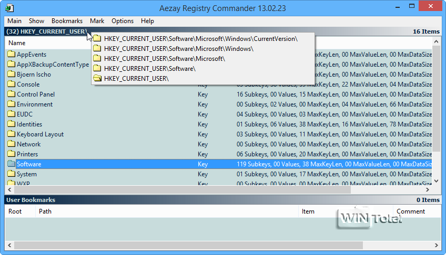
Task: Click right arrow of registry list horizontal scrollbar
Action: [x=428, y=189]
